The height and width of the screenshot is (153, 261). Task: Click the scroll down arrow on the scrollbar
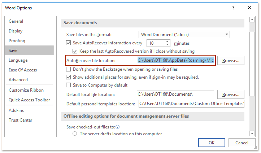pos(252,133)
